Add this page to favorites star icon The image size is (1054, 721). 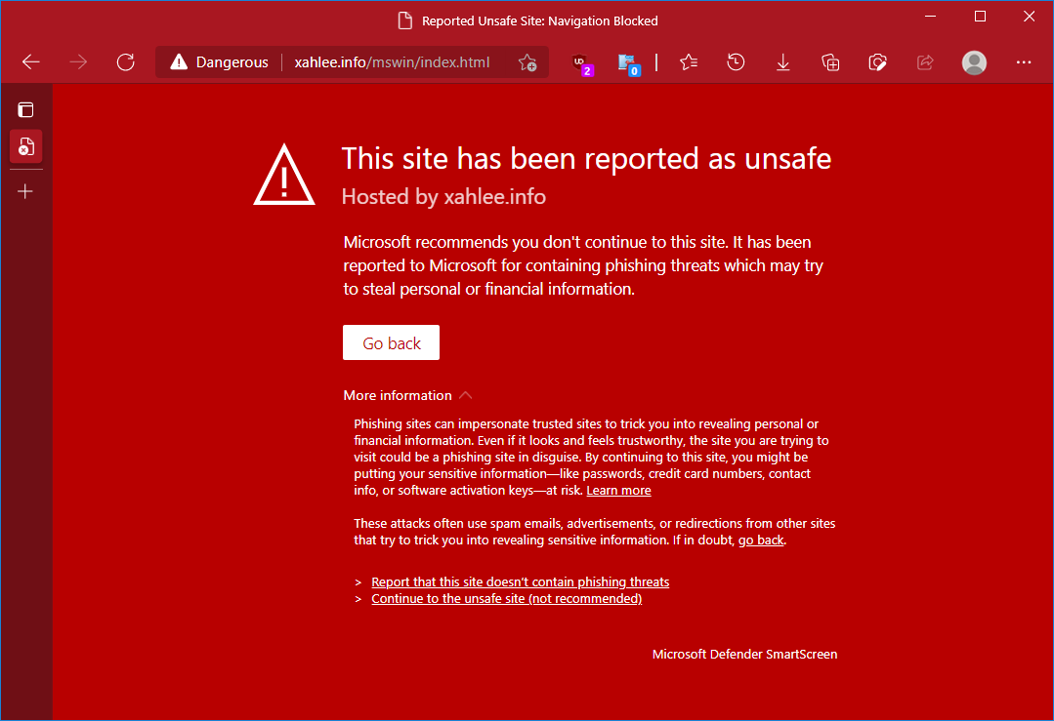527,62
